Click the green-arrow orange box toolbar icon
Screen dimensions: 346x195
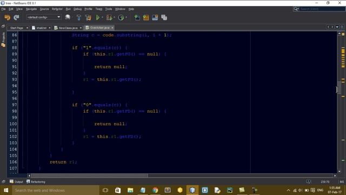(x=146, y=17)
